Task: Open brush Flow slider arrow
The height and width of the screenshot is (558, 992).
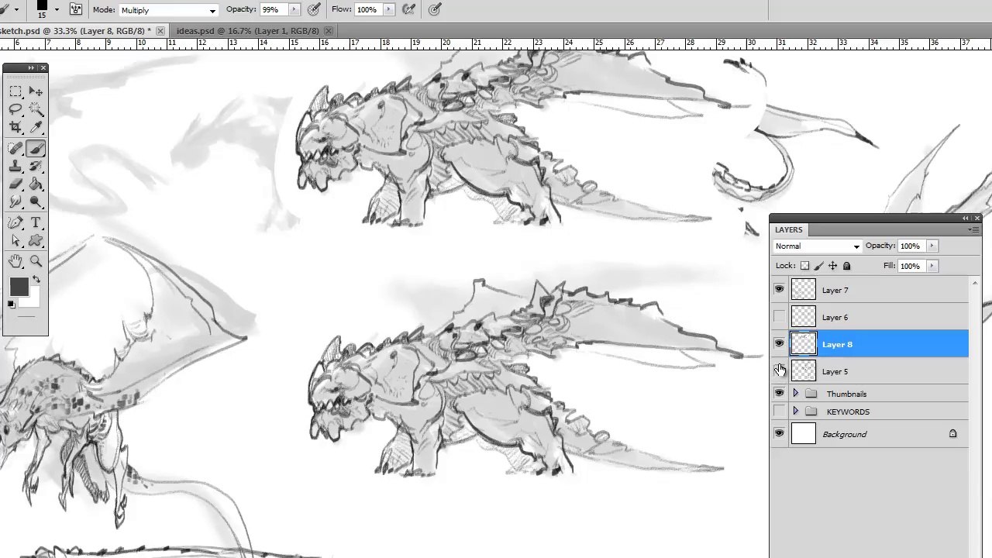Action: pos(388,9)
